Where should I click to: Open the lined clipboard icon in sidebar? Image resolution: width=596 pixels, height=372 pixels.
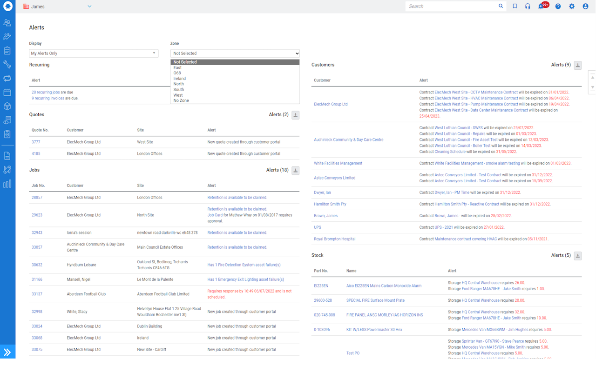coord(7,50)
